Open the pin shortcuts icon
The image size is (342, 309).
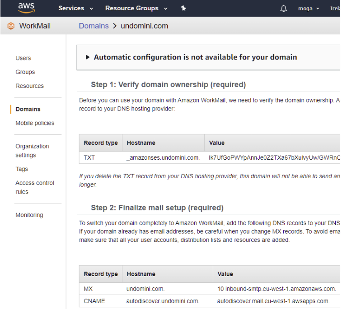click(x=183, y=8)
